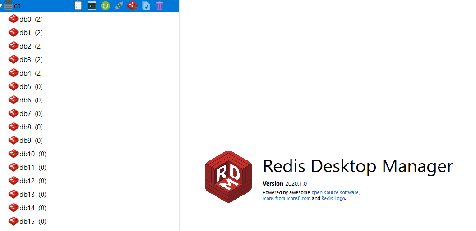Select database db12 (0)
Viewport: 476px width, 231px height.
(33, 181)
